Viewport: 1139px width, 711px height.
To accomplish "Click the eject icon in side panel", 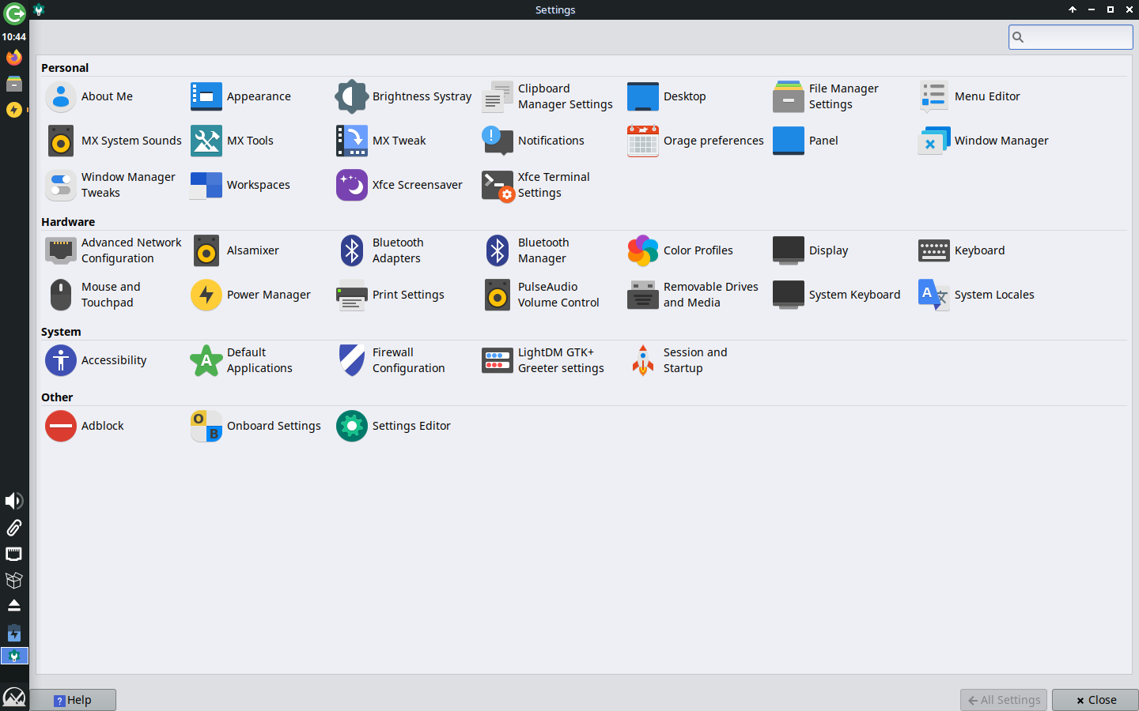I will pos(14,606).
